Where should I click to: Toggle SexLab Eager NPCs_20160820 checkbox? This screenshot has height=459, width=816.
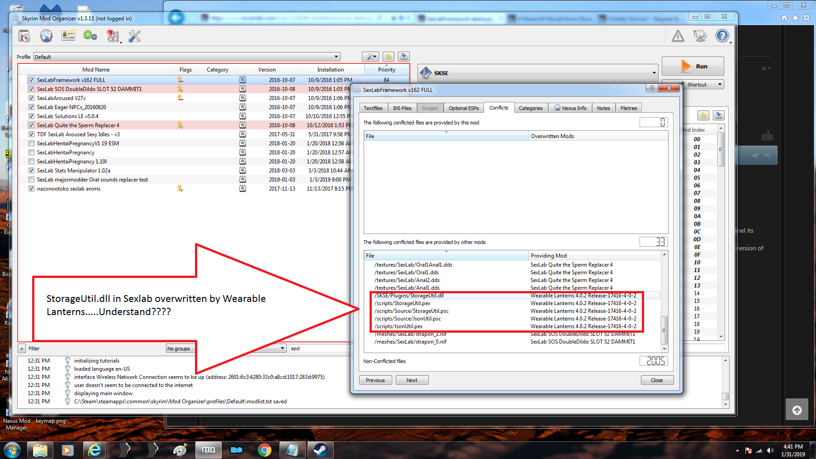pos(31,107)
